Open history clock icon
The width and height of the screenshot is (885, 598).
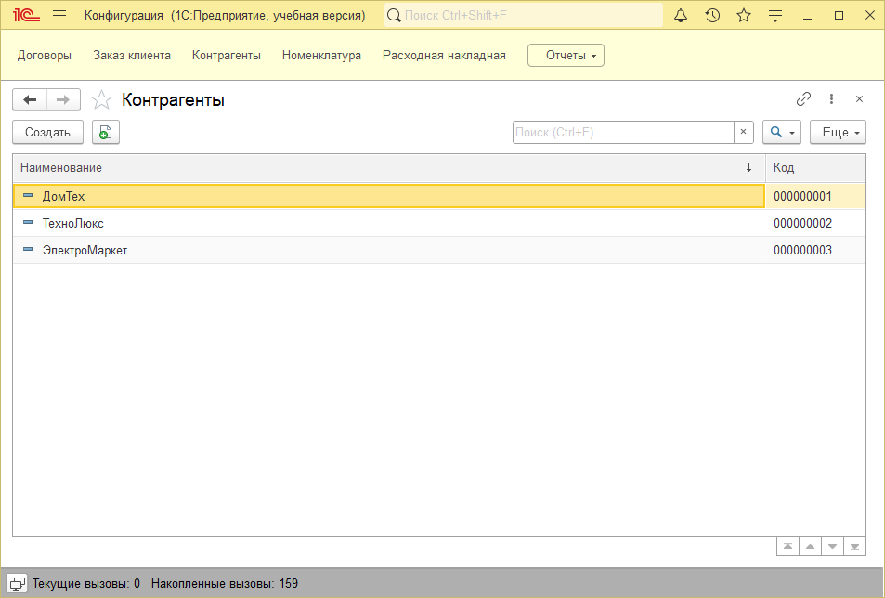[712, 15]
